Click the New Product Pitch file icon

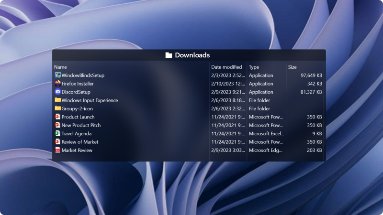[57, 125]
